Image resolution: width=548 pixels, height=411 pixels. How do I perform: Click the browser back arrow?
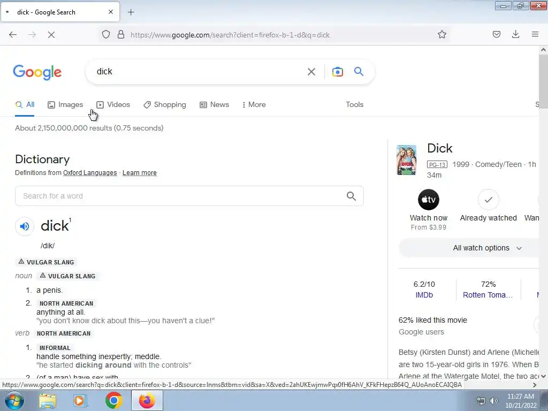(13, 35)
